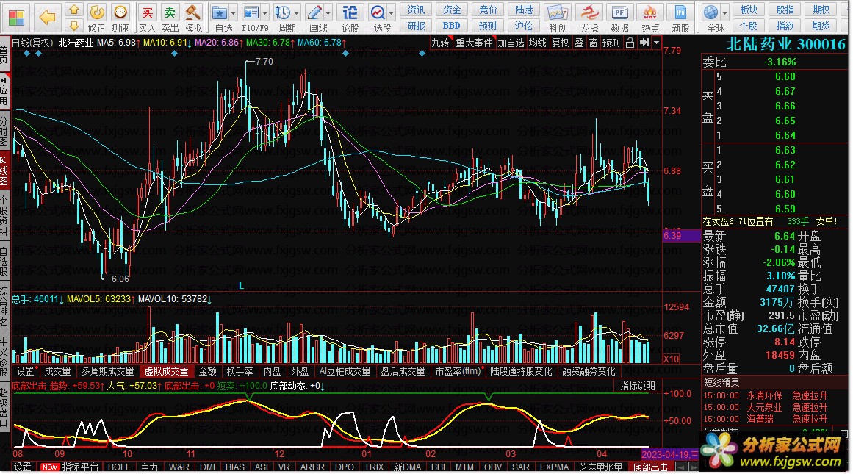
Task: Select the TRIX indicator tab
Action: pyautogui.click(x=374, y=467)
